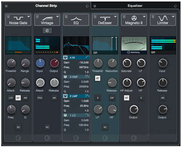Click the Magneto II S solo button
Screen dimensions: 182x147
141,98
